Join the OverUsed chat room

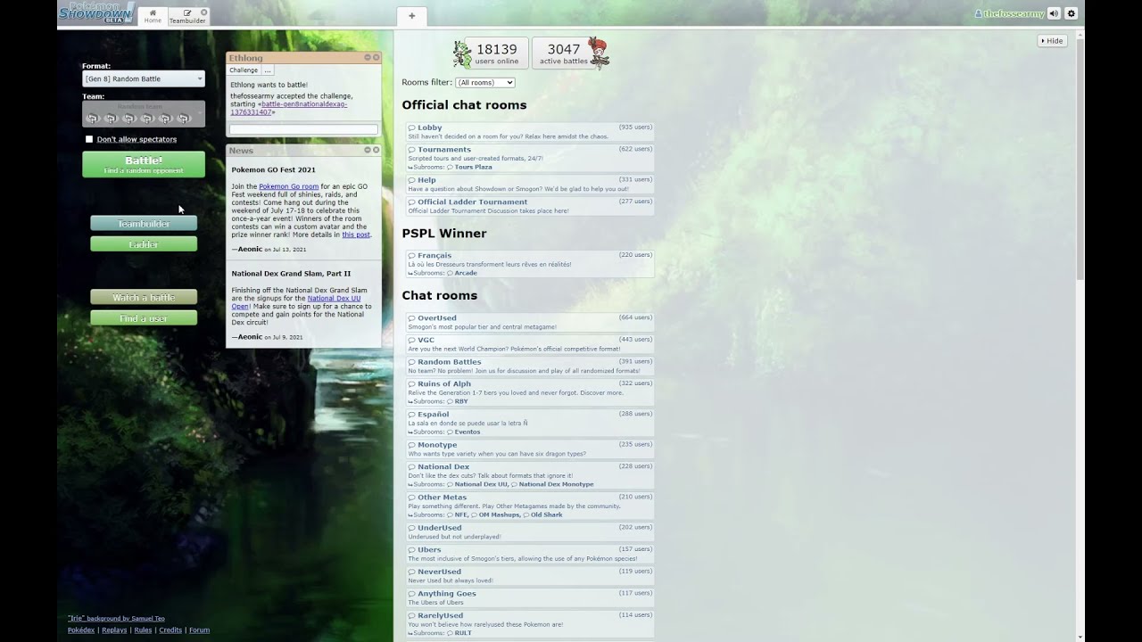pos(529,322)
